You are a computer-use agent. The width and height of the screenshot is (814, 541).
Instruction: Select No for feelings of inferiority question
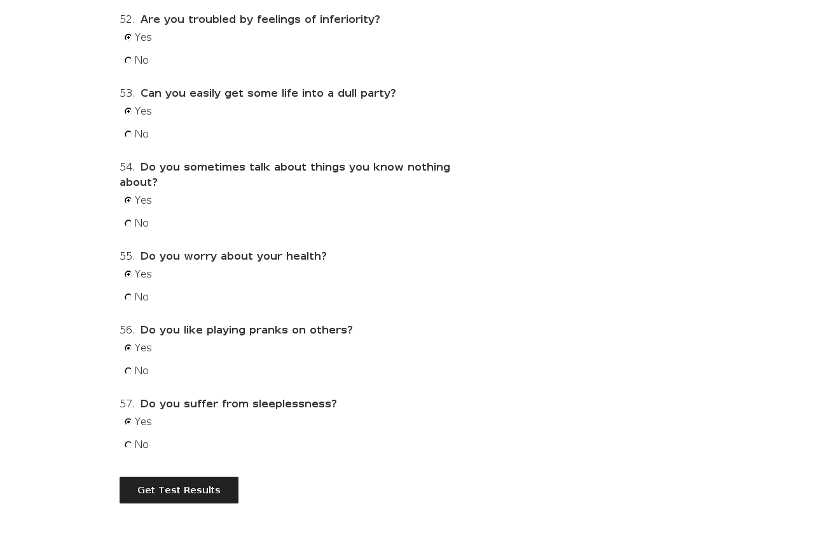pyautogui.click(x=128, y=60)
